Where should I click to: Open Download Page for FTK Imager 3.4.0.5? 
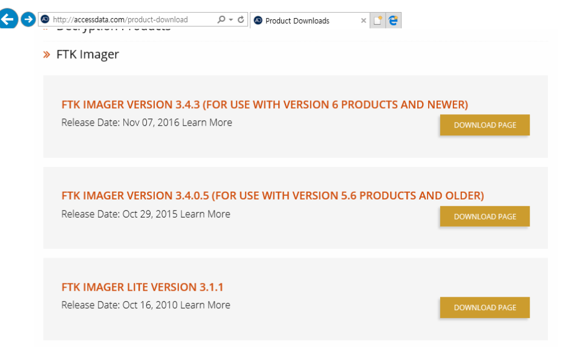[x=484, y=216]
